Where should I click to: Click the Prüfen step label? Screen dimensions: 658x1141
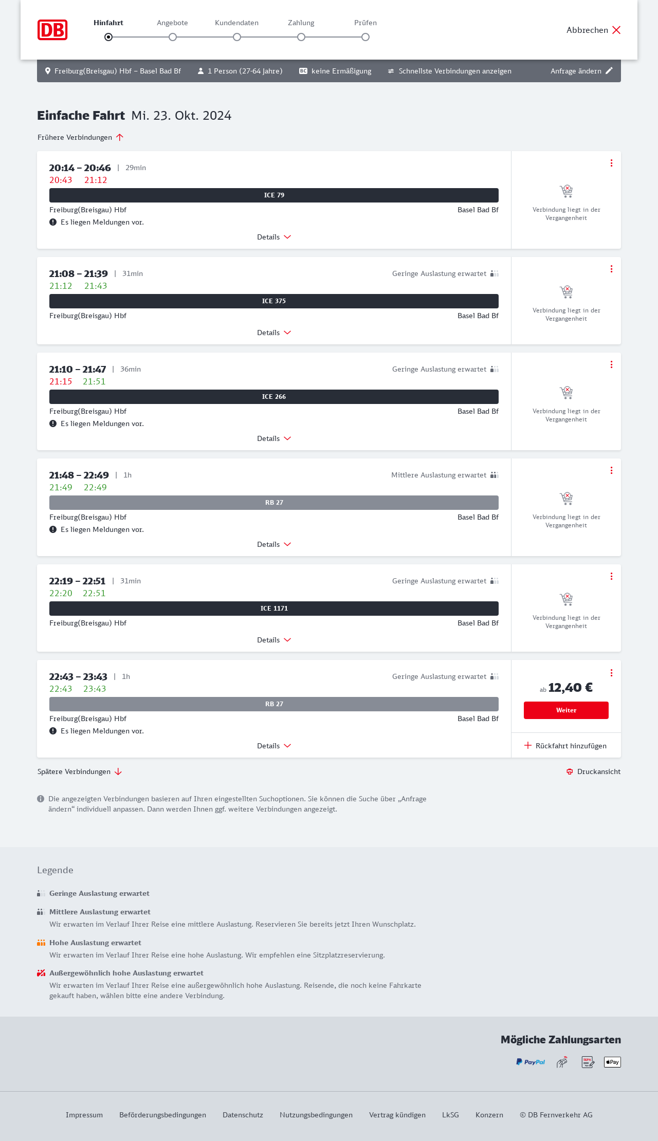[365, 23]
